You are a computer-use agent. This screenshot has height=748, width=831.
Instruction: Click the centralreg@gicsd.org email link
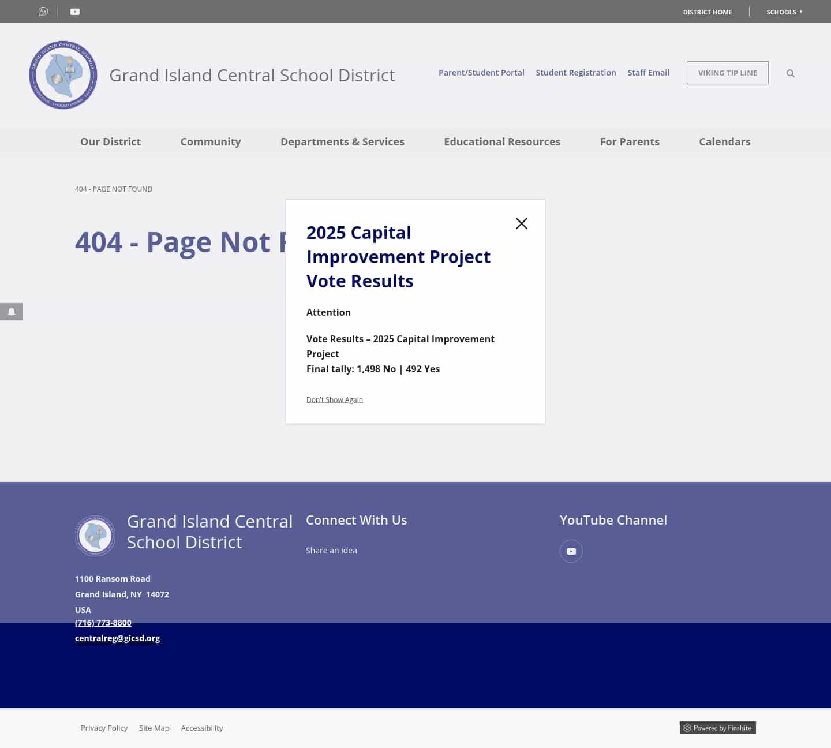tap(117, 638)
